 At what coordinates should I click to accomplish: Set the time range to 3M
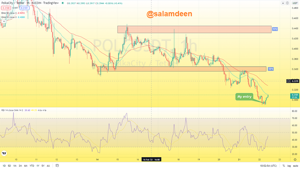pyautogui.click(x=20, y=166)
